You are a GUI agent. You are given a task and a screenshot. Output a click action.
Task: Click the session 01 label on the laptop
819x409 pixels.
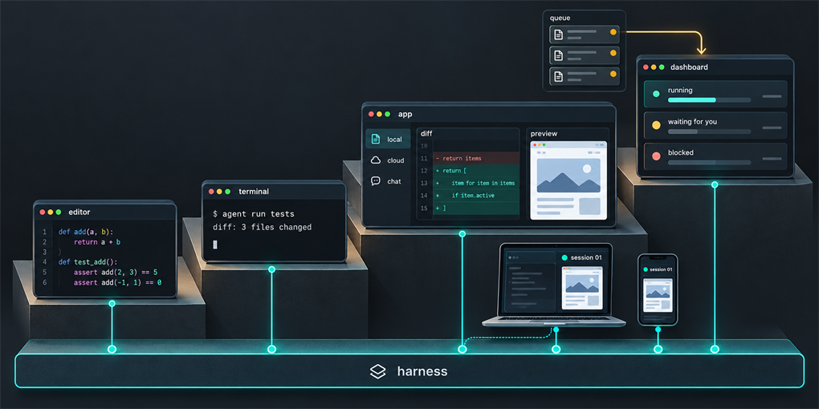click(x=586, y=257)
